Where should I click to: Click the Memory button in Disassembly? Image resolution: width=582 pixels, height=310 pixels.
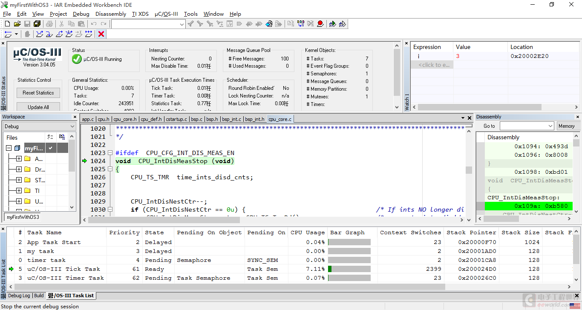pyautogui.click(x=567, y=126)
